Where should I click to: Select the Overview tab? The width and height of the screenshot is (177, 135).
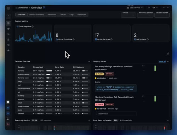point(21,15)
